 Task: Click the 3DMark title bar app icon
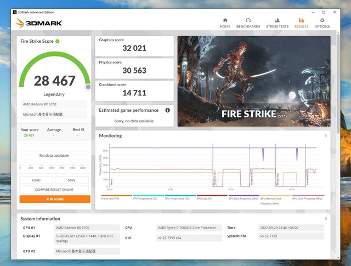pos(15,12)
